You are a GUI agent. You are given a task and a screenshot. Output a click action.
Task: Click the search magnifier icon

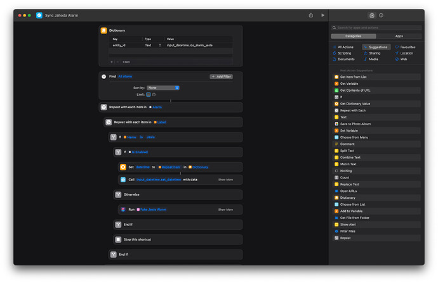tap(334, 28)
